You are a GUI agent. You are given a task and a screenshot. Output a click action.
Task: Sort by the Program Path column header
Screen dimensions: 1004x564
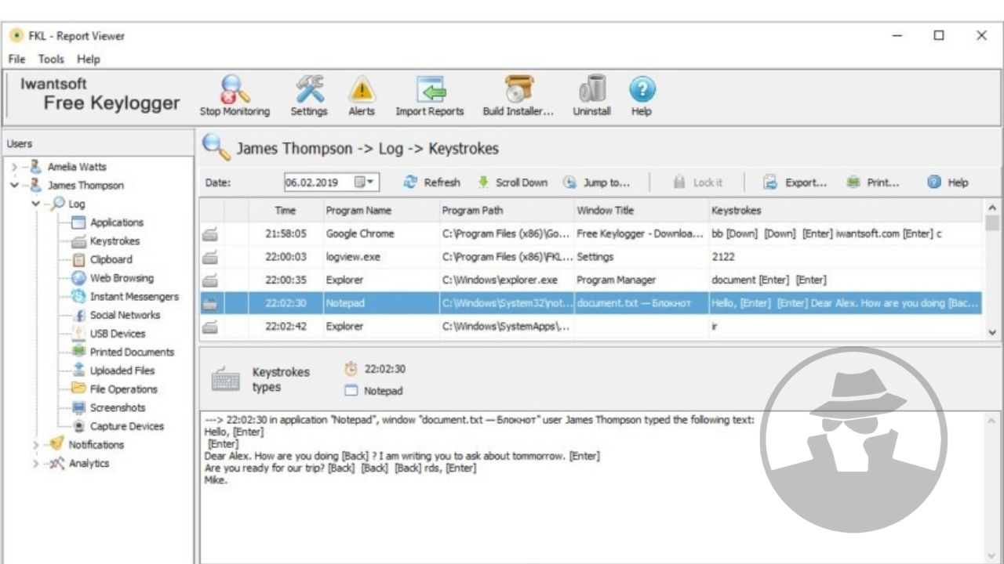507,211
